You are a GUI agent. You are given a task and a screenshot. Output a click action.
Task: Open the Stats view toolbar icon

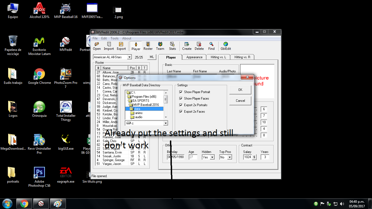[x=172, y=46]
